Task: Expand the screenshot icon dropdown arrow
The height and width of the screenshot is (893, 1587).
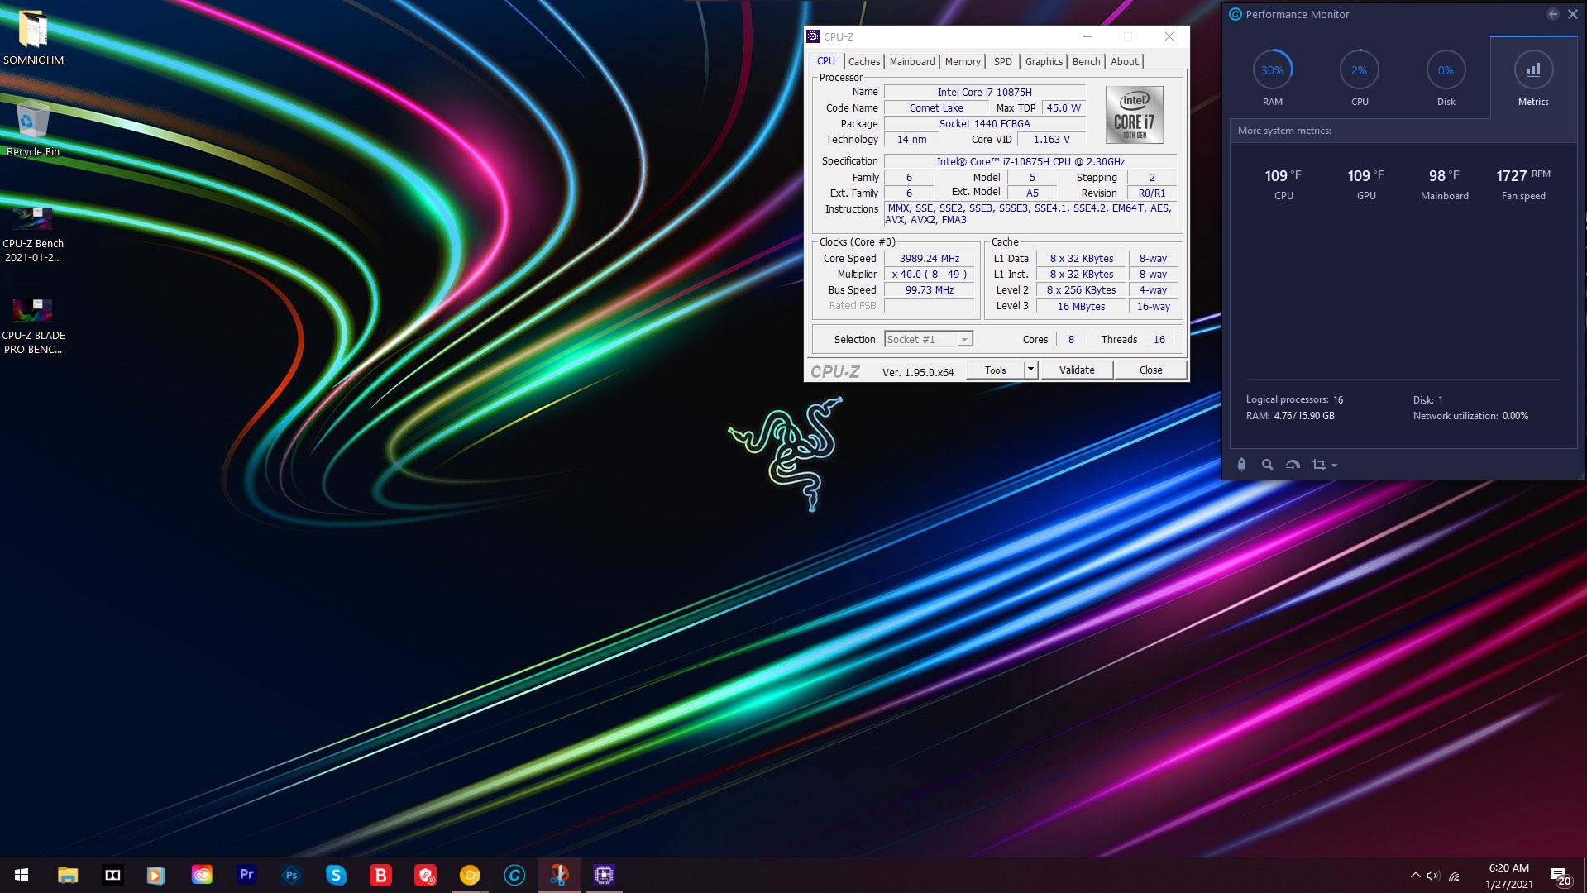Action: click(1334, 466)
